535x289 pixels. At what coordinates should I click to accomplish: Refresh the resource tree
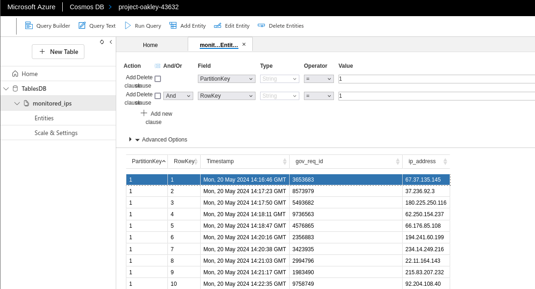tap(101, 42)
